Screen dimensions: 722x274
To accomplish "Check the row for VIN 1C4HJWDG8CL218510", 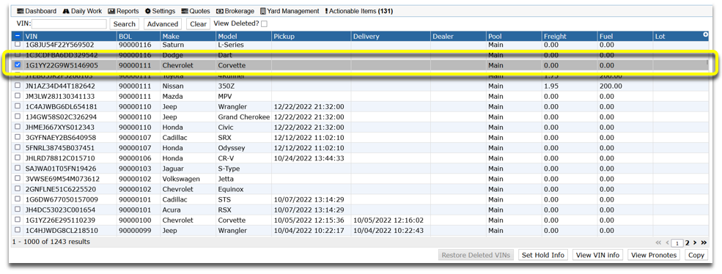I will 18,230.
